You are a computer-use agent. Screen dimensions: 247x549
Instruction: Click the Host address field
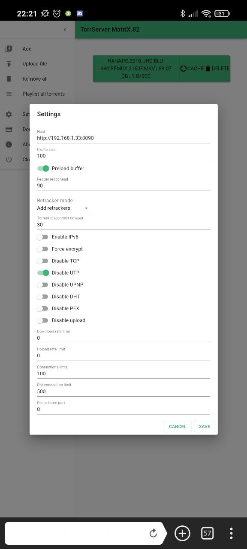click(123, 138)
